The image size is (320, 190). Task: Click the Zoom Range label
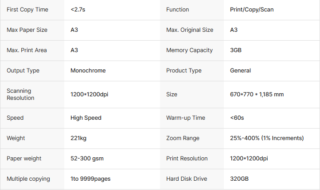(x=183, y=138)
